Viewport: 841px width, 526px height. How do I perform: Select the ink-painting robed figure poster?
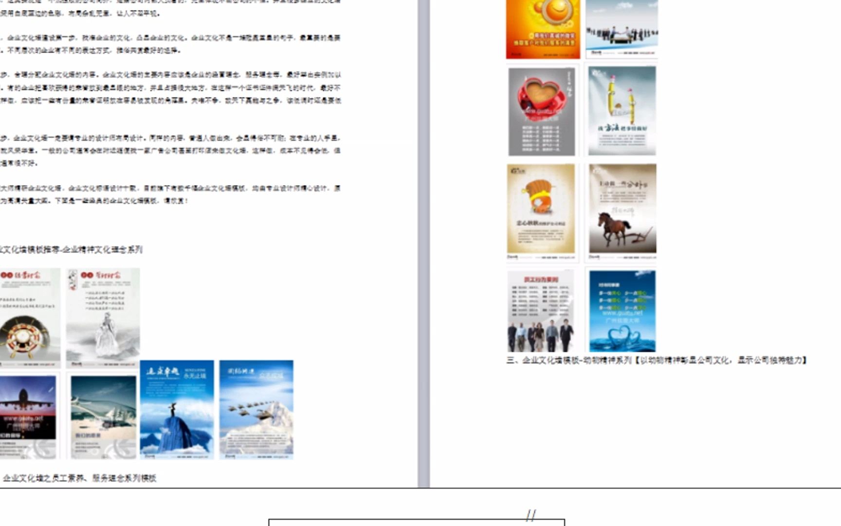103,317
